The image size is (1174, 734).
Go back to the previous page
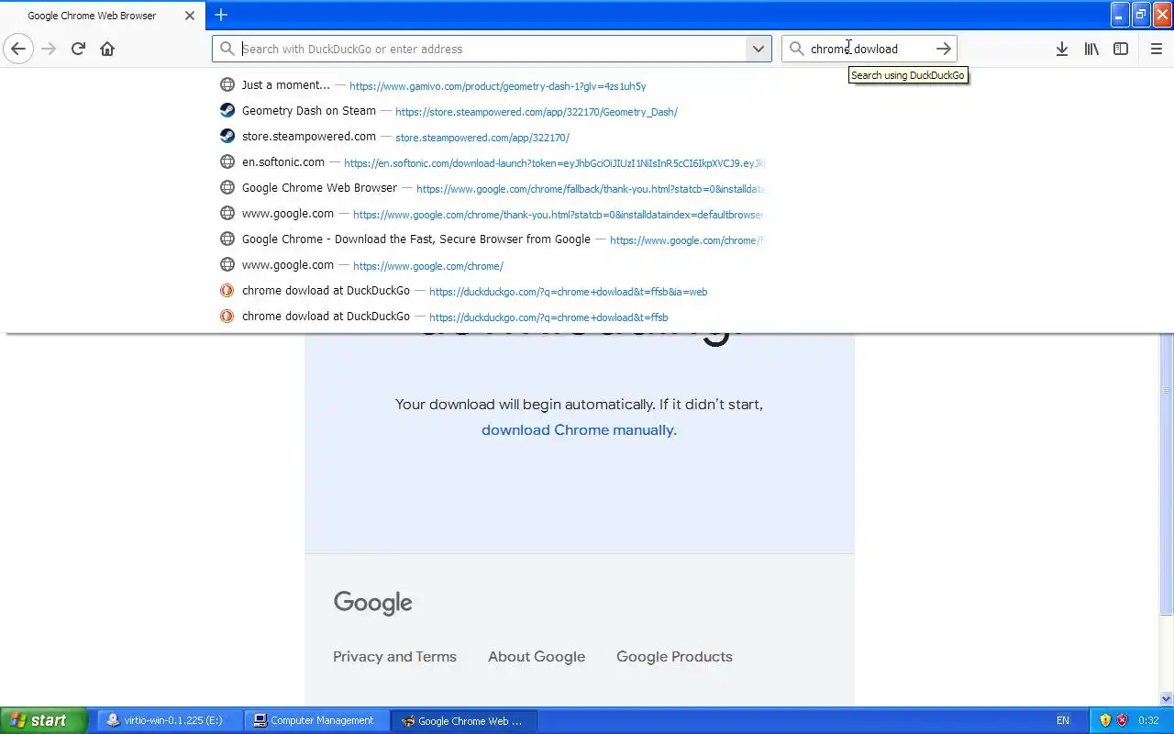(18, 49)
